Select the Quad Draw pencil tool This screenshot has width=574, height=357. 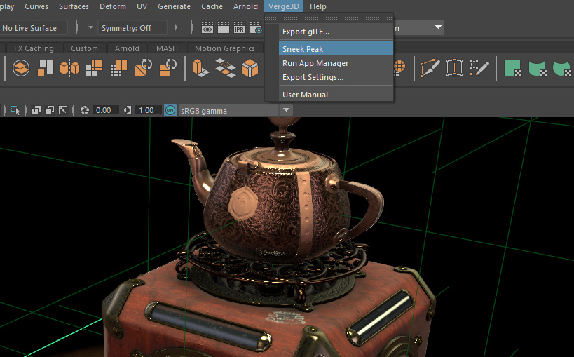479,68
